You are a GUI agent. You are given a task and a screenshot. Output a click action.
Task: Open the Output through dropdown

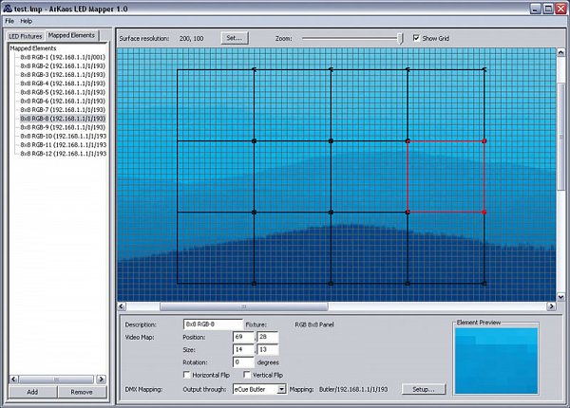coord(281,389)
